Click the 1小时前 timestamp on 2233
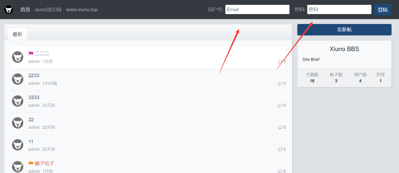 (50, 84)
